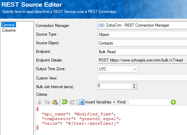187x135 pixels.
Task: Click the Endpoint Details POST URL field
Action: pyautogui.click(x=142, y=60)
